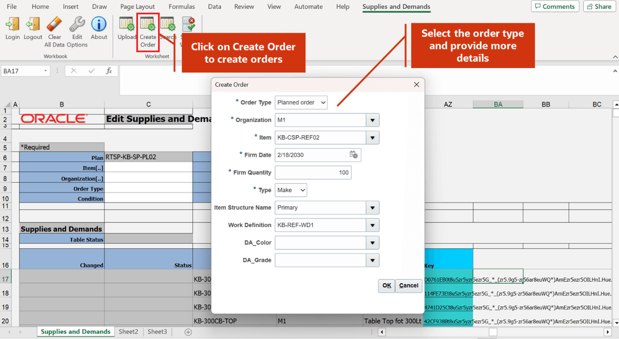Click cell containing Table Top fot 300Lt
619x339 pixels.
[x=393, y=321]
